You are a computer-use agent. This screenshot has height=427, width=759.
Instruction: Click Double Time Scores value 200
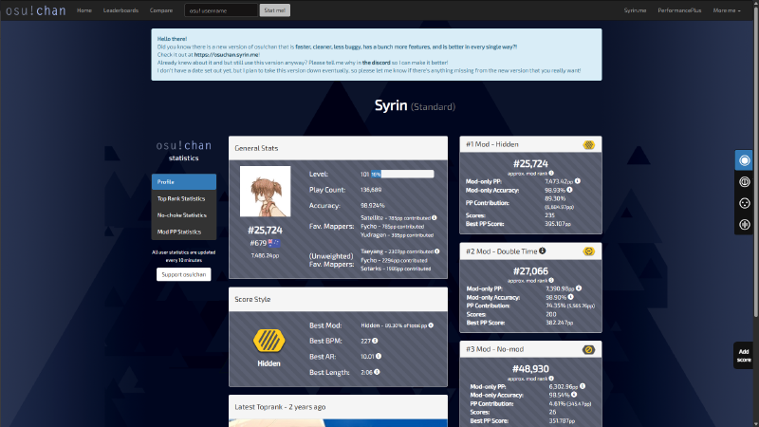(x=551, y=314)
